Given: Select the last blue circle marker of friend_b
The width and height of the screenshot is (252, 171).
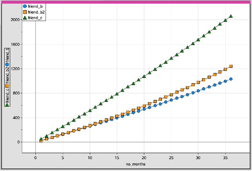Looking at the screenshot, I should (231, 79).
